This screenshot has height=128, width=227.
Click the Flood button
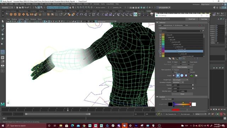click(182, 94)
